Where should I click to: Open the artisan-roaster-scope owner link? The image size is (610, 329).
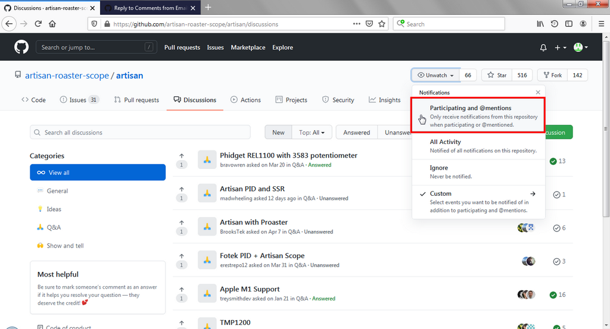coord(67,76)
